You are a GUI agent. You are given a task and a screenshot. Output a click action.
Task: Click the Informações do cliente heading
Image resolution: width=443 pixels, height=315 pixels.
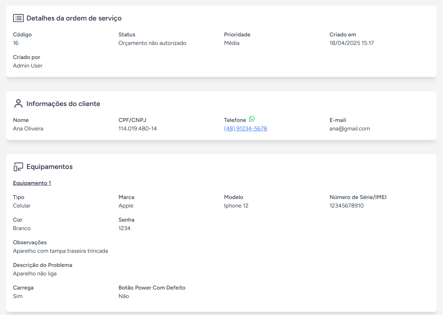click(63, 104)
